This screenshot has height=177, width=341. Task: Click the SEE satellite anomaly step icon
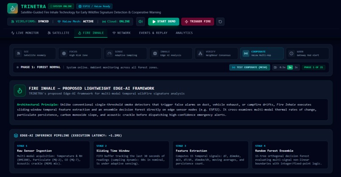[19, 53]
